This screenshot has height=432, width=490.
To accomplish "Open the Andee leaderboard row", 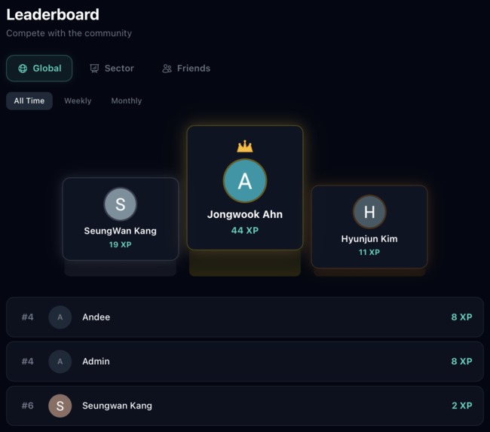I will click(245, 317).
